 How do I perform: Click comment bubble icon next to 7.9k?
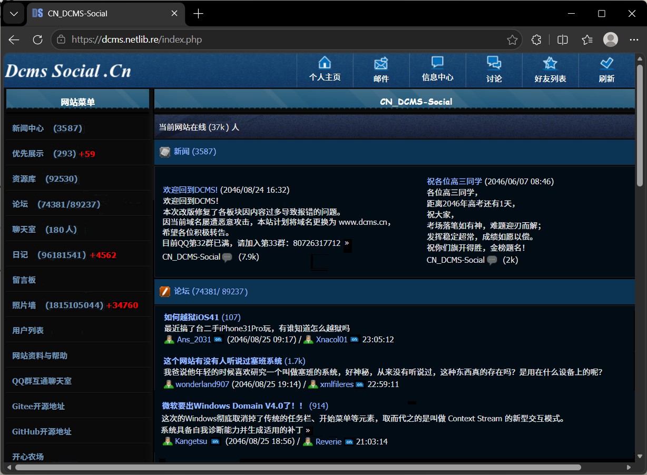coord(227,258)
